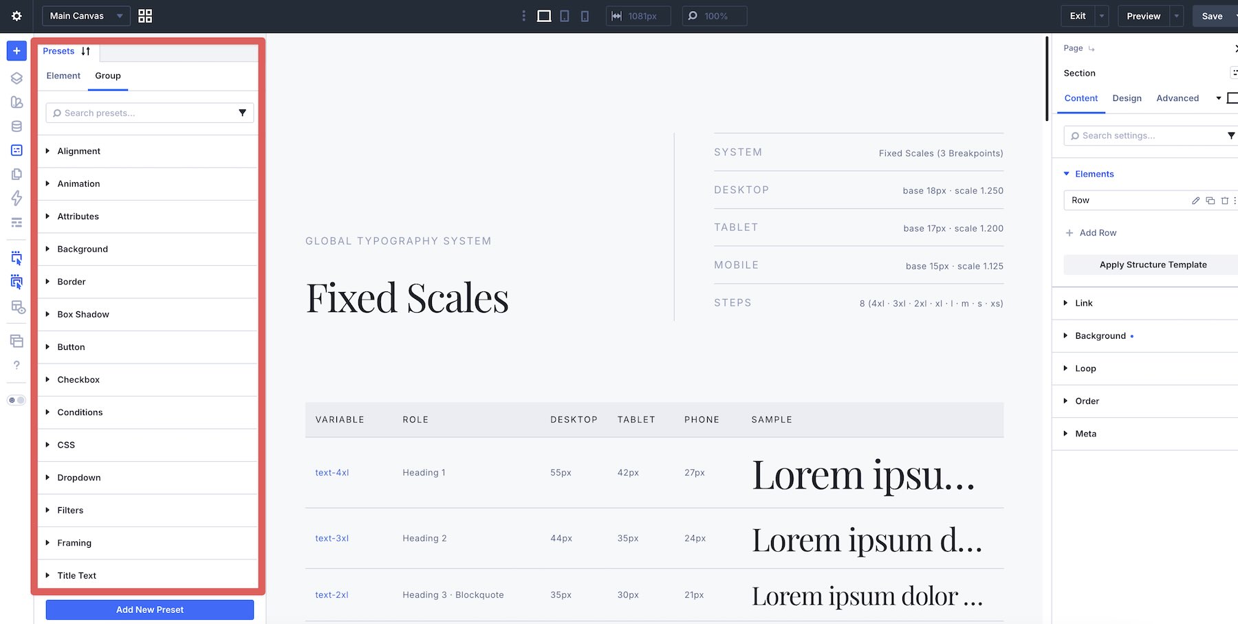Switch to the Advanced settings tab
The width and height of the screenshot is (1238, 624).
(1177, 98)
